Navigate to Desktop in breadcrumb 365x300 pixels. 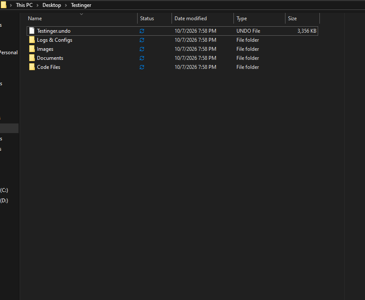[52, 5]
